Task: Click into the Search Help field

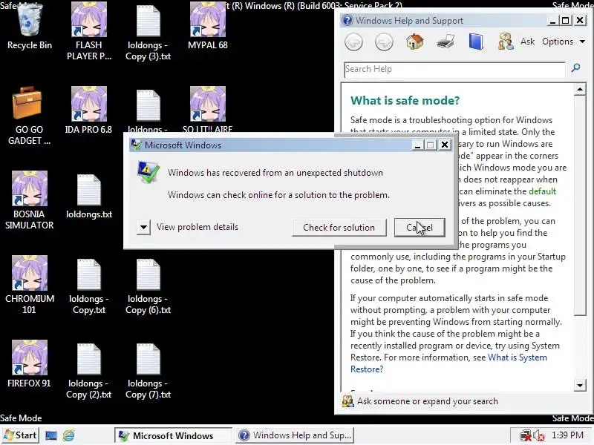Action: point(454,69)
